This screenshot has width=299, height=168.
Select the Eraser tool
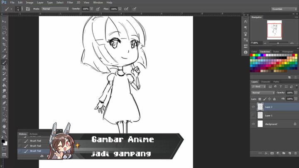[4, 79]
